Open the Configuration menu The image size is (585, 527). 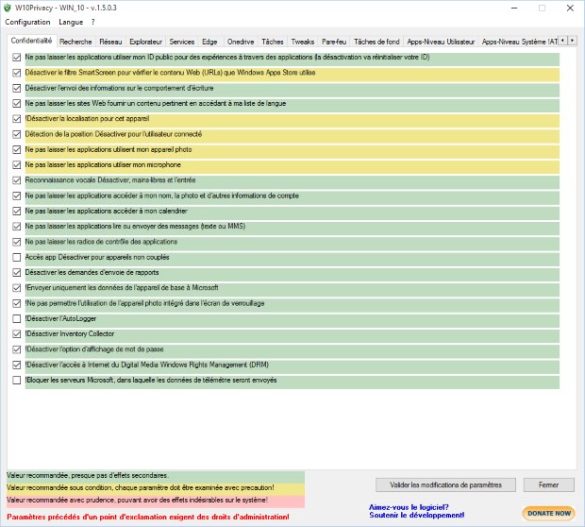pyautogui.click(x=27, y=22)
